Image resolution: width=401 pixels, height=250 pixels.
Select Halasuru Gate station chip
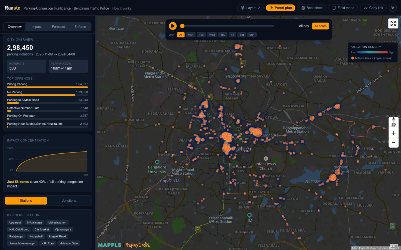pyautogui.click(x=69, y=243)
